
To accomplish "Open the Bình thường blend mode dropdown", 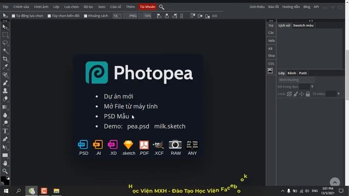I will click(296, 80).
